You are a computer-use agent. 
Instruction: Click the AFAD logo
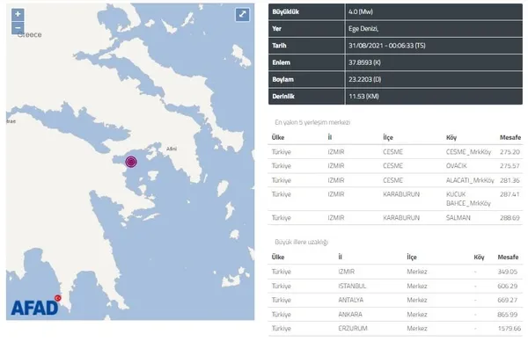(x=36, y=306)
